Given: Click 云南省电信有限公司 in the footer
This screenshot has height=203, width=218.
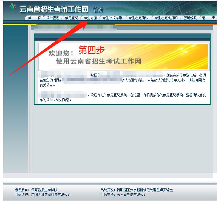Looking at the screenshot, I should pos(132,194).
